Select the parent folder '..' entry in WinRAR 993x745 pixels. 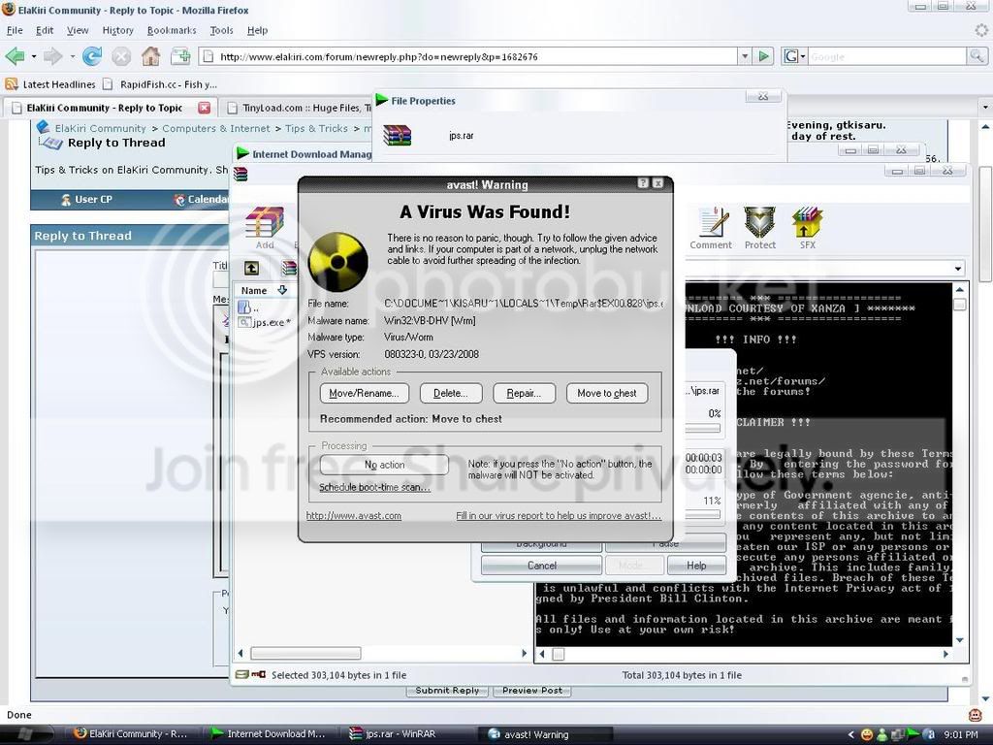coord(247,308)
